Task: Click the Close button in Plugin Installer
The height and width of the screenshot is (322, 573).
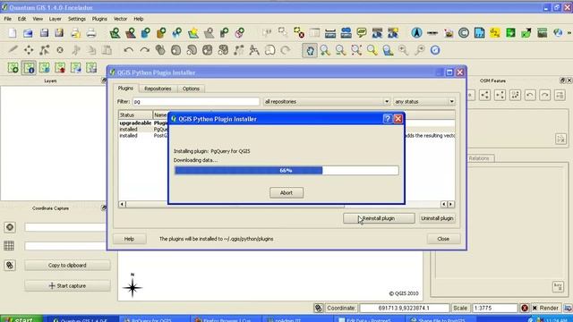Action: 443,239
